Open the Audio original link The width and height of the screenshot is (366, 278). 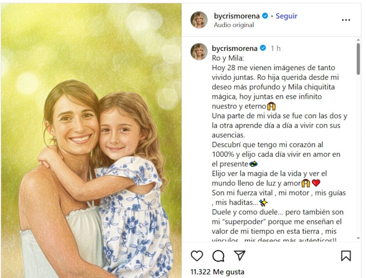[234, 25]
